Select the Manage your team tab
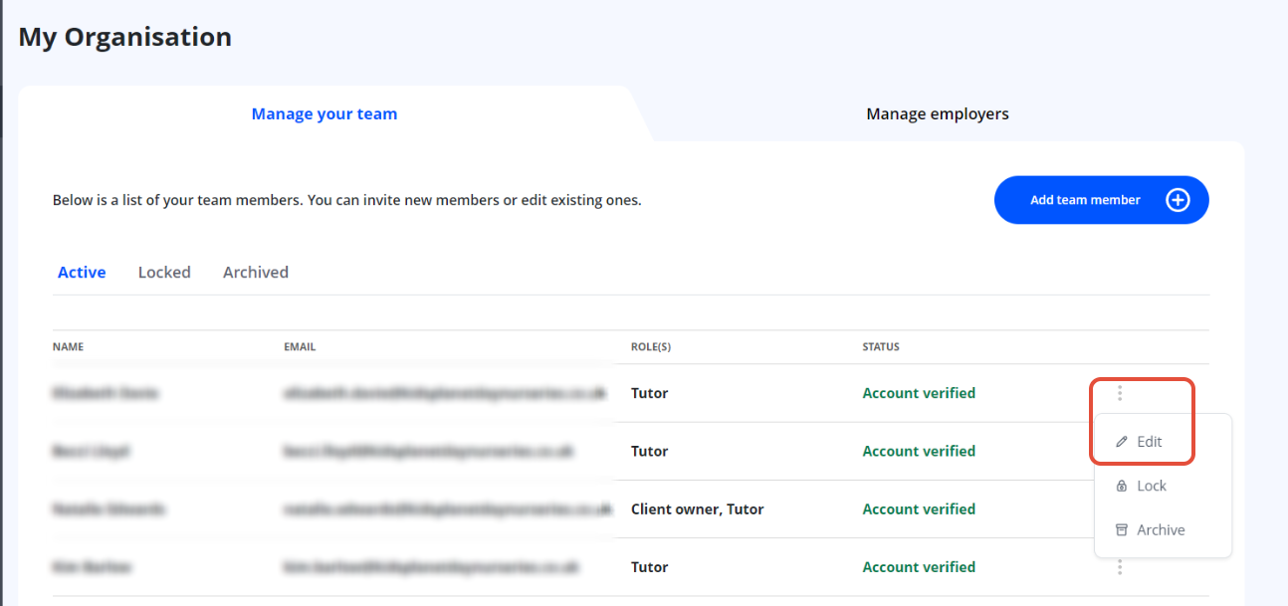The height and width of the screenshot is (606, 1288). tap(323, 113)
